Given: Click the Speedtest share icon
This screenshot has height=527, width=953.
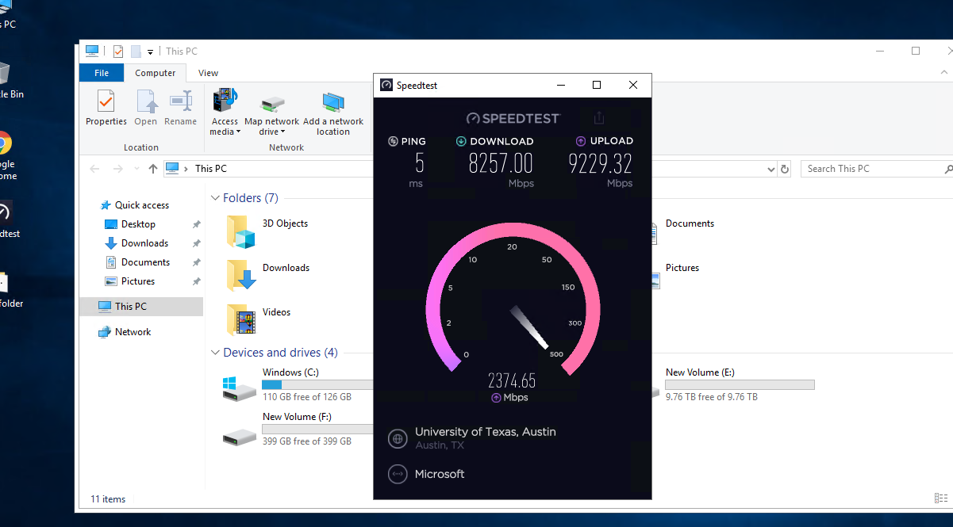Looking at the screenshot, I should [599, 118].
